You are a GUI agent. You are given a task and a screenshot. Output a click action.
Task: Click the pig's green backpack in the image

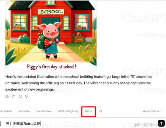tap(41, 42)
